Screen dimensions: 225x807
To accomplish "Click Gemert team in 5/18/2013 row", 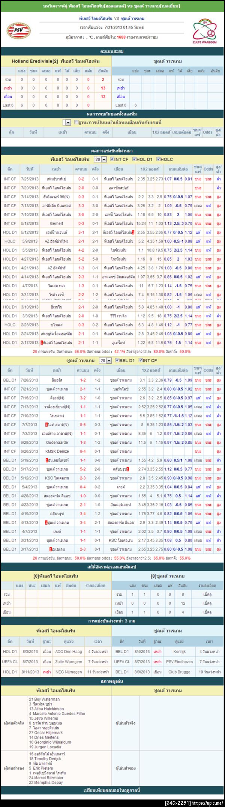I will pos(57,223).
